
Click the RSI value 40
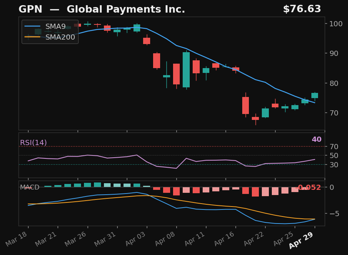pos(317,139)
